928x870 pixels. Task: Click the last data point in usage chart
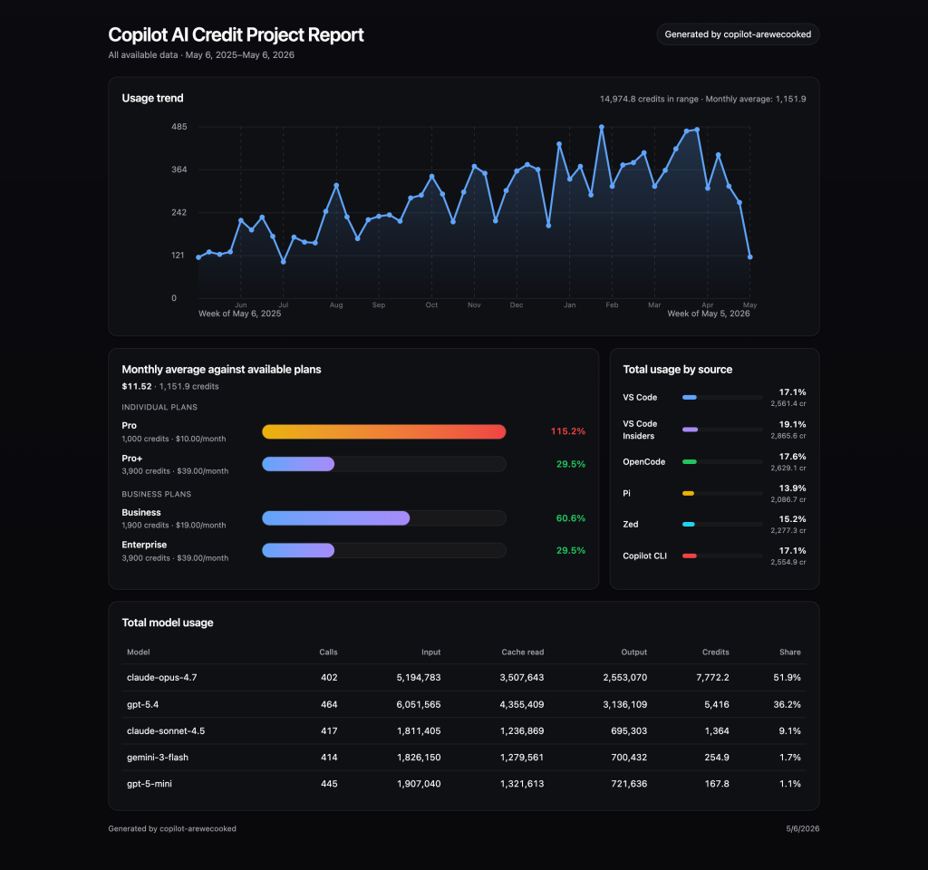(749, 256)
